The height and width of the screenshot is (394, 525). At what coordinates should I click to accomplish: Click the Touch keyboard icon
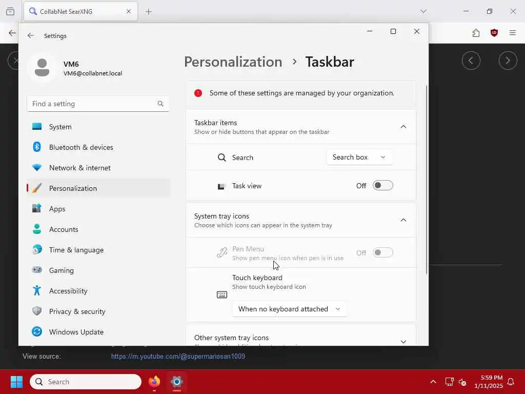[221, 294]
